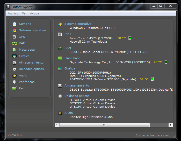The width and height of the screenshot is (181, 141).
Task: Click the horizontal scrollbar right arrow
Action: [x=171, y=125]
